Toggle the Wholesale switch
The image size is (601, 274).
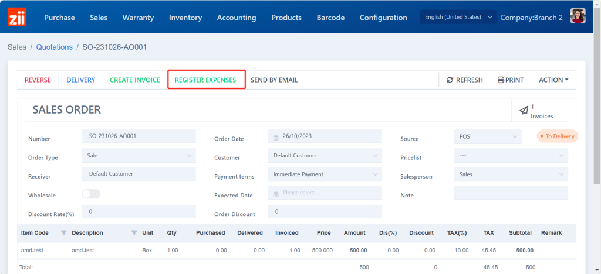(91, 194)
